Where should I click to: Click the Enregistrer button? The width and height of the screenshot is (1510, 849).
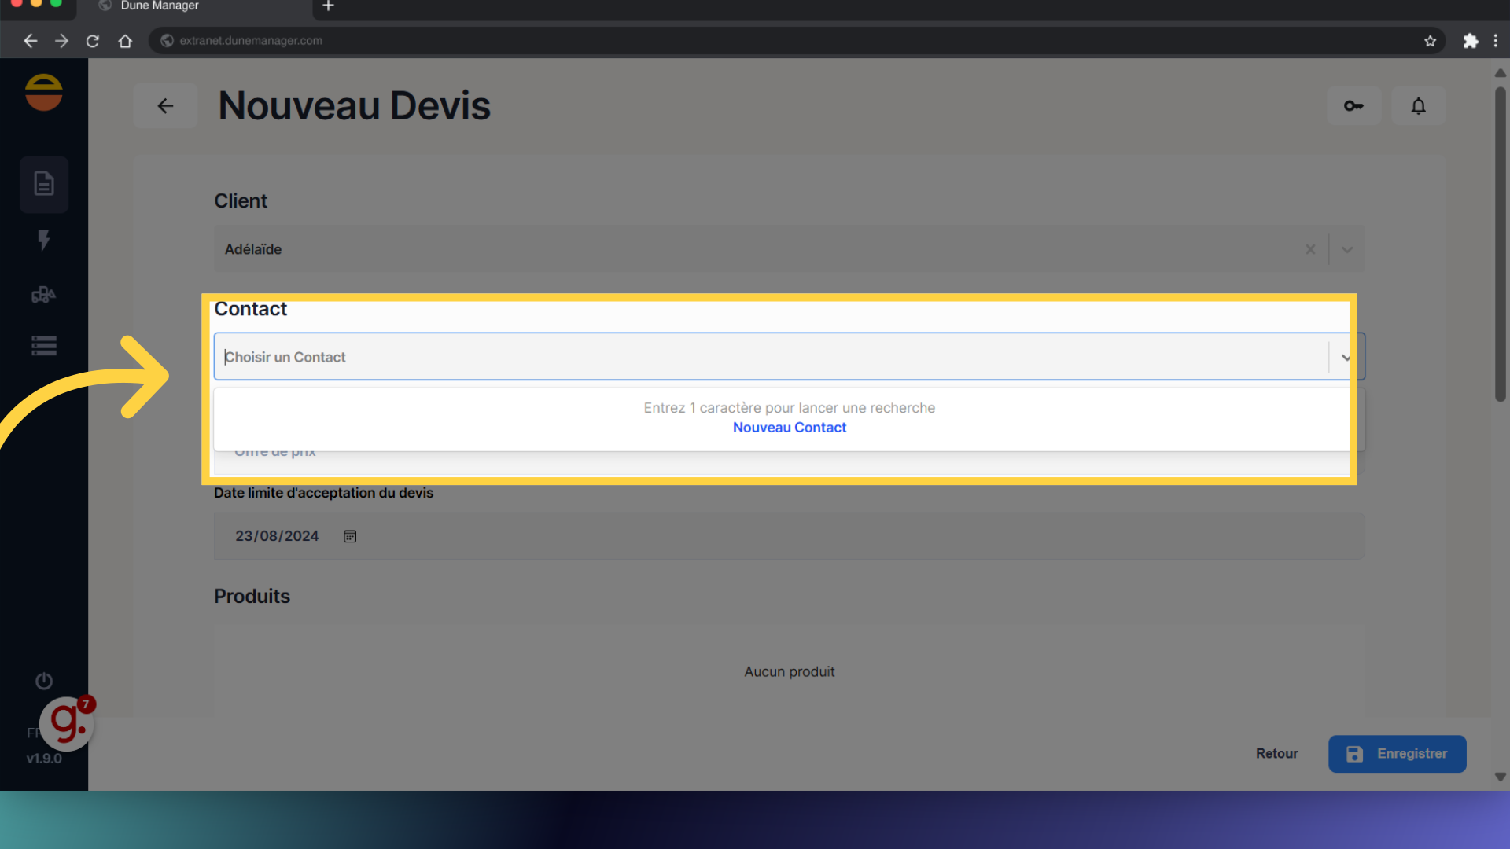tap(1397, 754)
